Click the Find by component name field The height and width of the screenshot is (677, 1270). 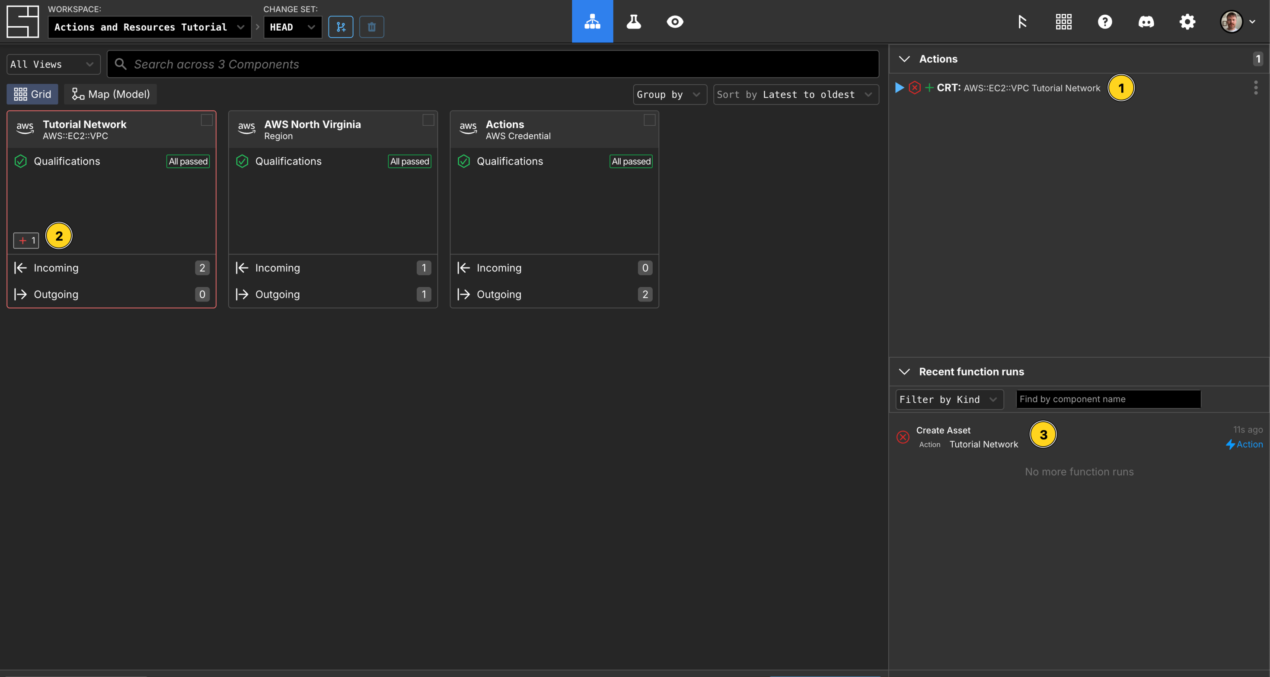tap(1108, 399)
